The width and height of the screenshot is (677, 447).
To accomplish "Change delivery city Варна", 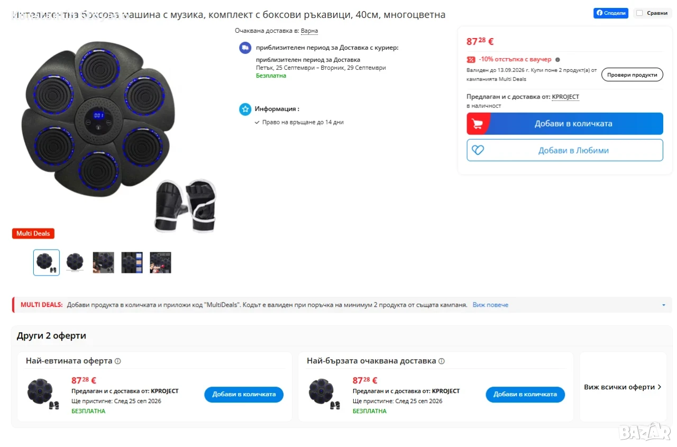I will pos(309,31).
